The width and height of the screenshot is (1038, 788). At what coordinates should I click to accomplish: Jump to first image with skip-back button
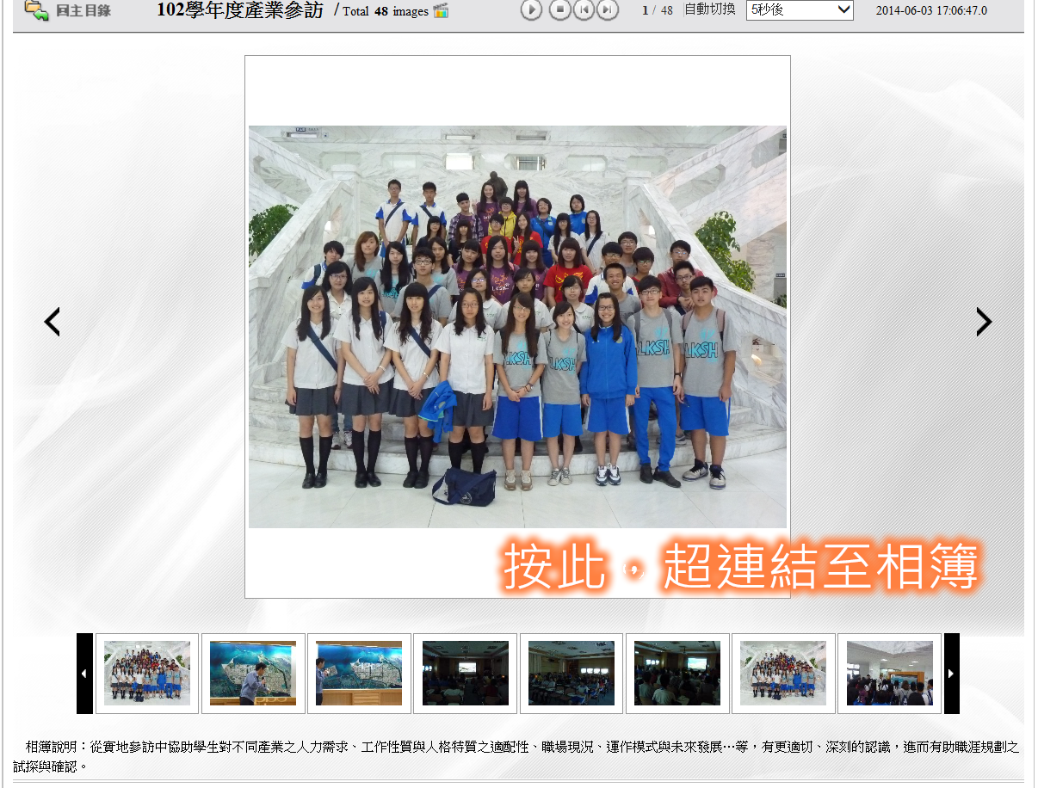(x=584, y=10)
